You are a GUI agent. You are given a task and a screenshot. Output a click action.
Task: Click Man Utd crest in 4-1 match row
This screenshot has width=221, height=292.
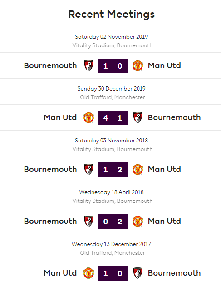(88, 117)
